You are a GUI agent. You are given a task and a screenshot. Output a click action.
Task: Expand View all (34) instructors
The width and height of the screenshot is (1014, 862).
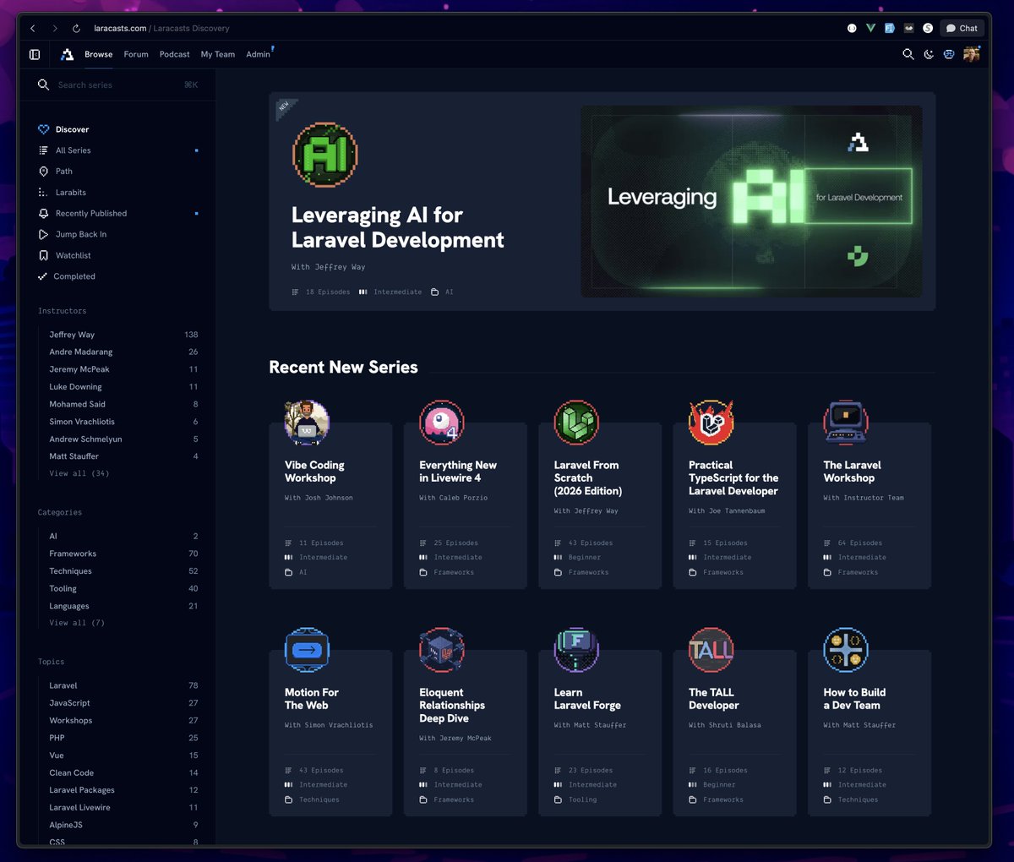point(79,473)
